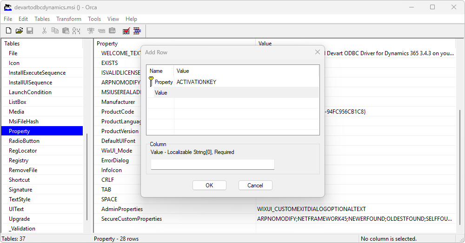Close the Add Row dialog with X
This screenshot has width=465, height=243.
point(317,52)
